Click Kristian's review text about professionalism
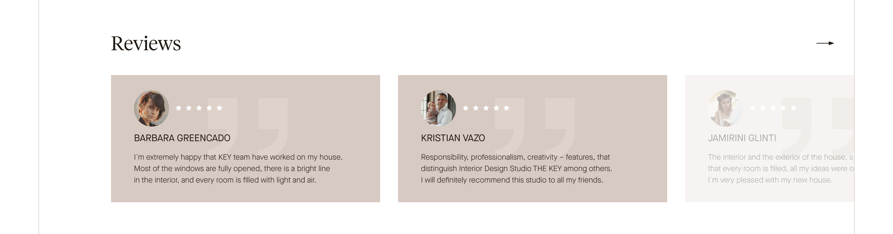 point(517,168)
